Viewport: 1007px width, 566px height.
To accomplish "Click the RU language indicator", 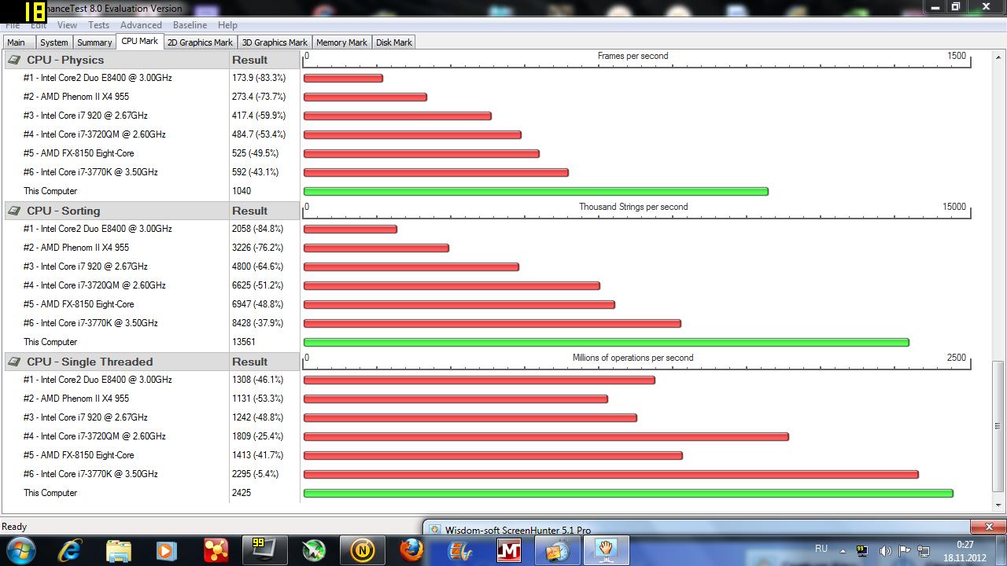I will point(821,549).
